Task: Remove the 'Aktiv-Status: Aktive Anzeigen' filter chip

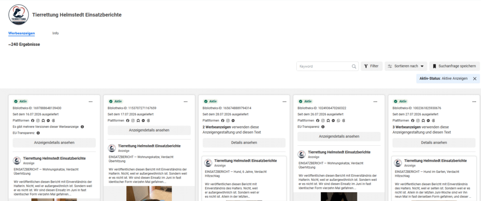Action: 474,79
